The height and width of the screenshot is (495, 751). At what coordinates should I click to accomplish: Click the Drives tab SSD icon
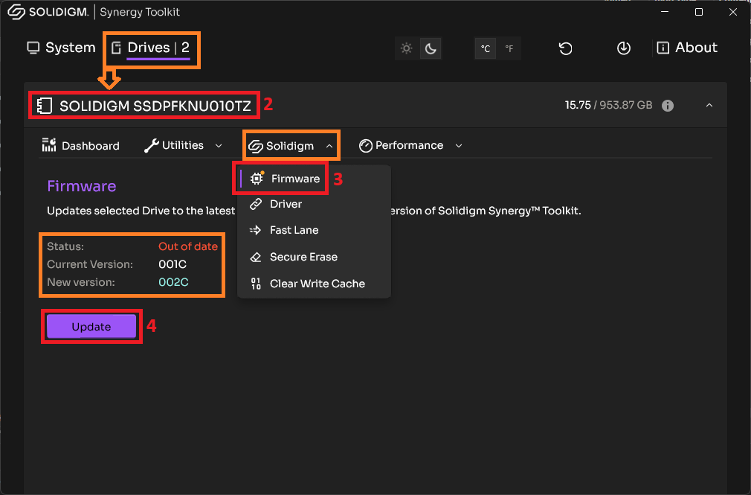116,48
